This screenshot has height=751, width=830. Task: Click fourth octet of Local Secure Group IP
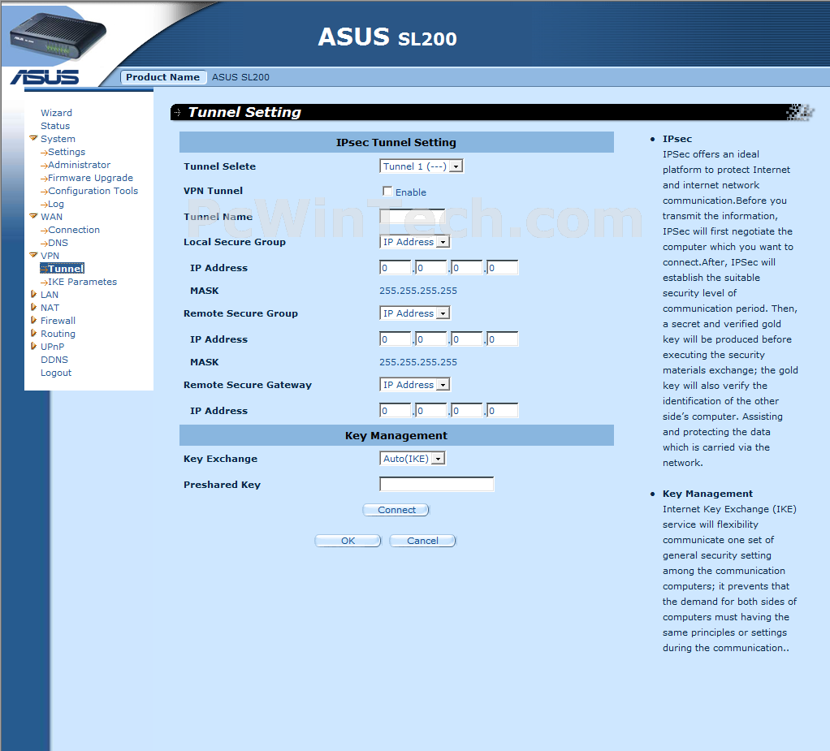(503, 267)
